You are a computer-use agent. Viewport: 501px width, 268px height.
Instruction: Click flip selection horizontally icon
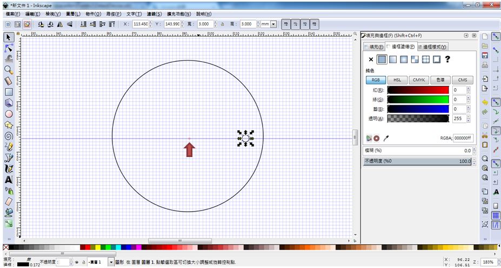[60, 24]
